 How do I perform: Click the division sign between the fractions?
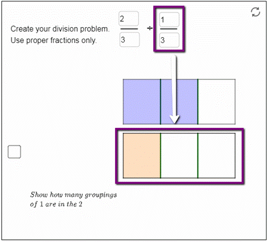tap(150, 28)
